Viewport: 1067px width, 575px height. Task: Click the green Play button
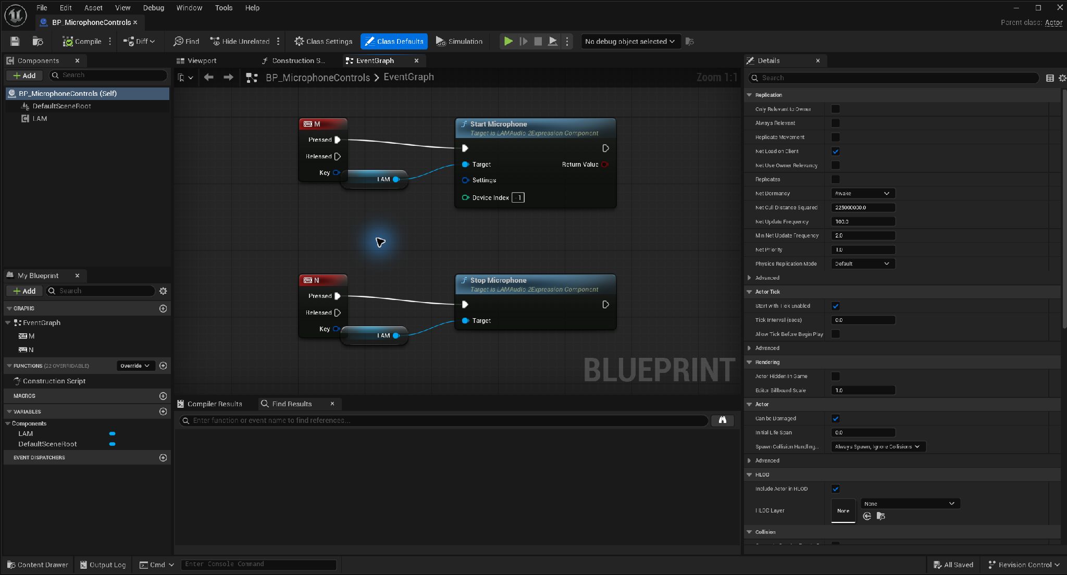[x=508, y=41]
